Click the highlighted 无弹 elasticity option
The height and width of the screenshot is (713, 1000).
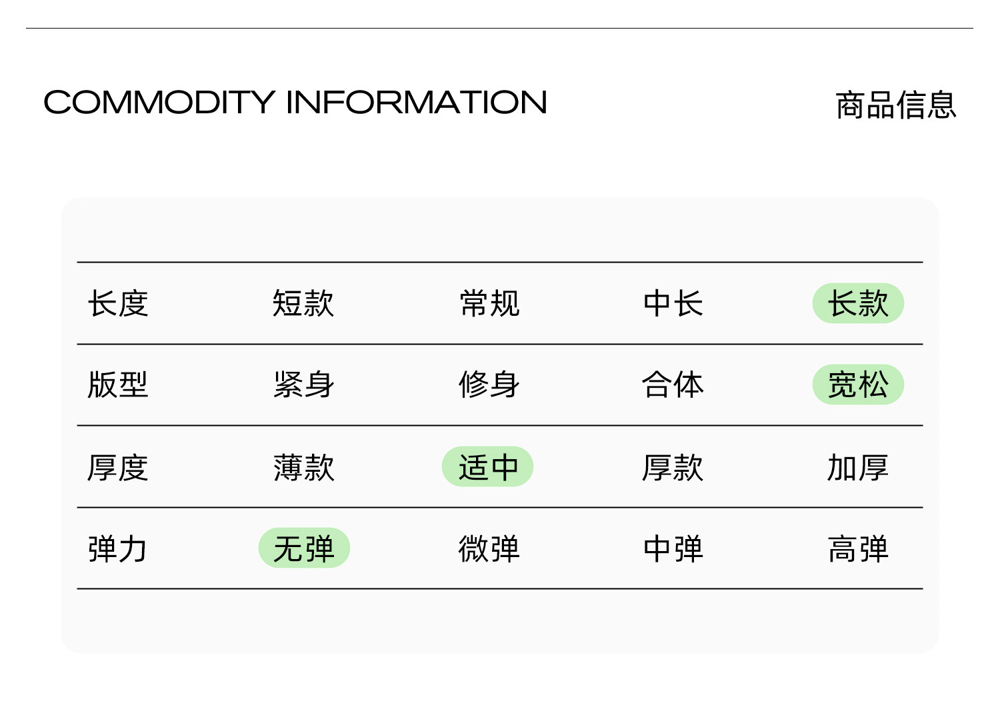coord(304,548)
